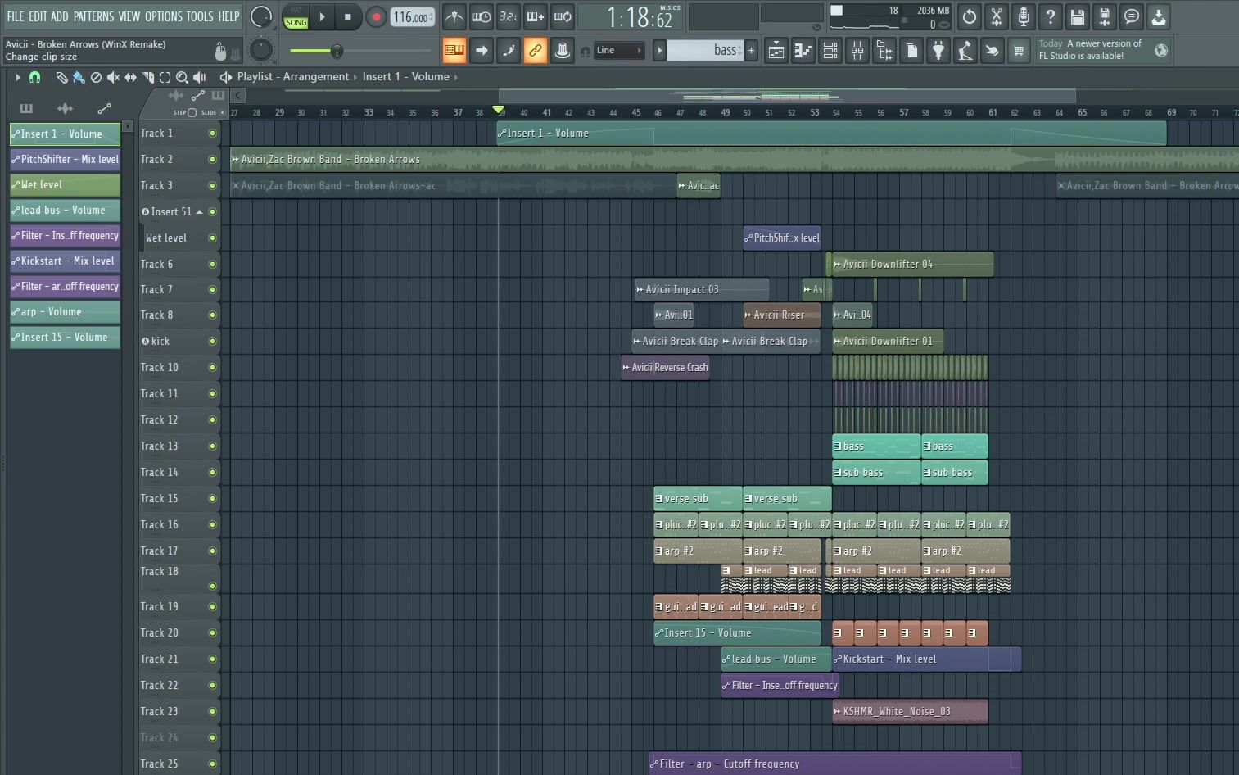Open the playlist options menu arrow
Image resolution: width=1239 pixels, height=775 pixels.
tap(17, 77)
